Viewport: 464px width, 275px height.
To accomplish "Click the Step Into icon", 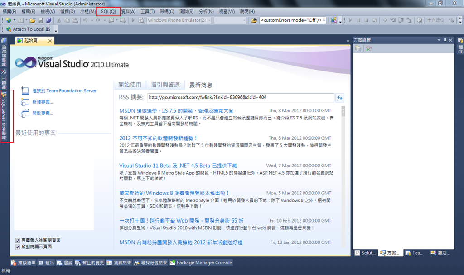I will pos(393,20).
